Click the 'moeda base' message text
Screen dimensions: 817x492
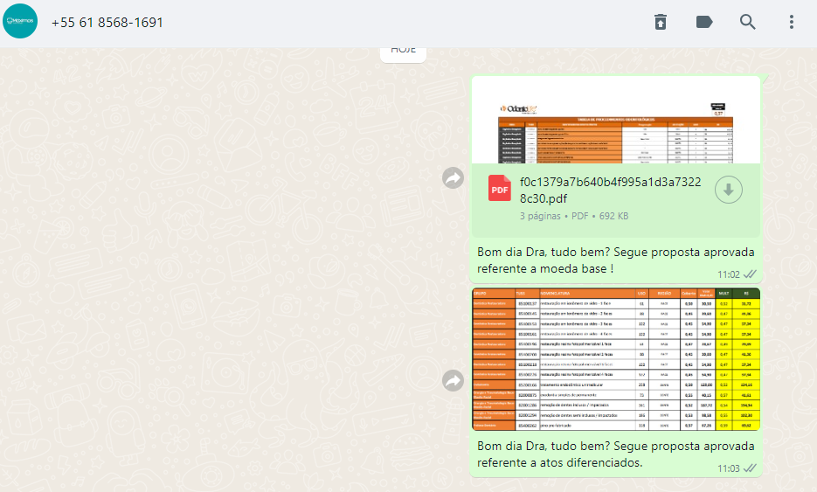615,260
